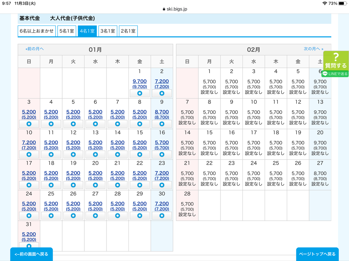Image resolution: width=349 pixels, height=261 pixels.
Task: Go to next month via 次の月へ »
Action: [x=314, y=49]
